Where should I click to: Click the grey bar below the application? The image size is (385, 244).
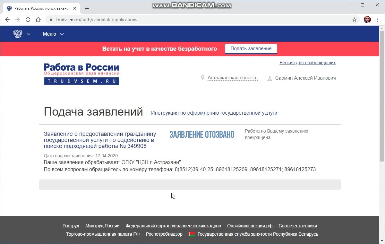[190, 185]
